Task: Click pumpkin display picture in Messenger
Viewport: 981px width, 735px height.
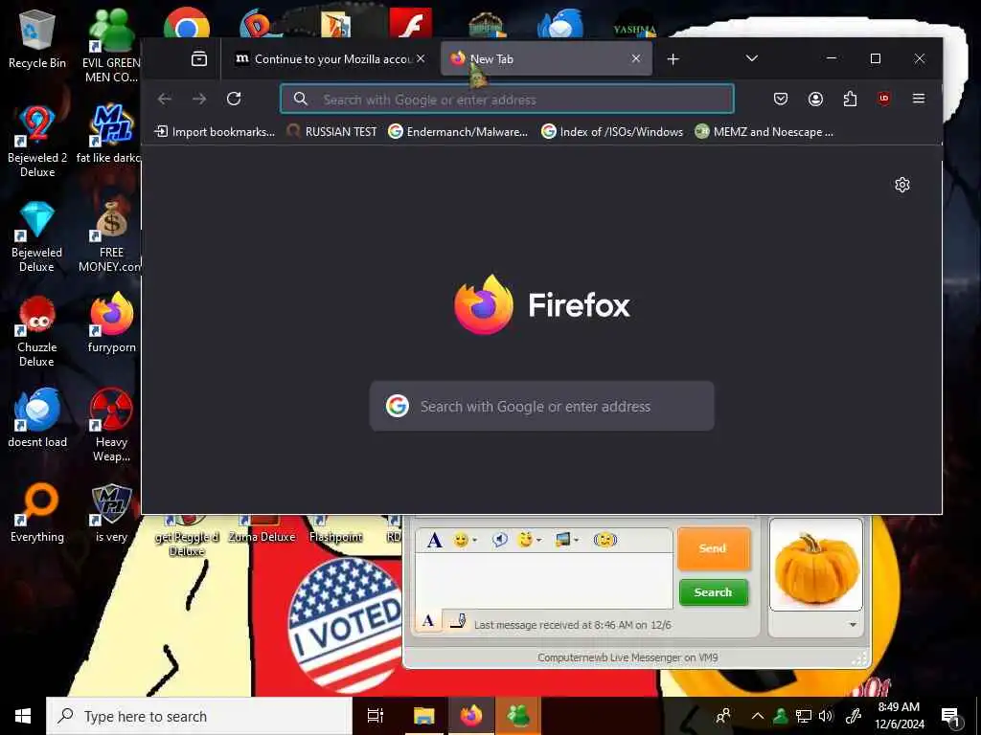Action: [x=816, y=565]
